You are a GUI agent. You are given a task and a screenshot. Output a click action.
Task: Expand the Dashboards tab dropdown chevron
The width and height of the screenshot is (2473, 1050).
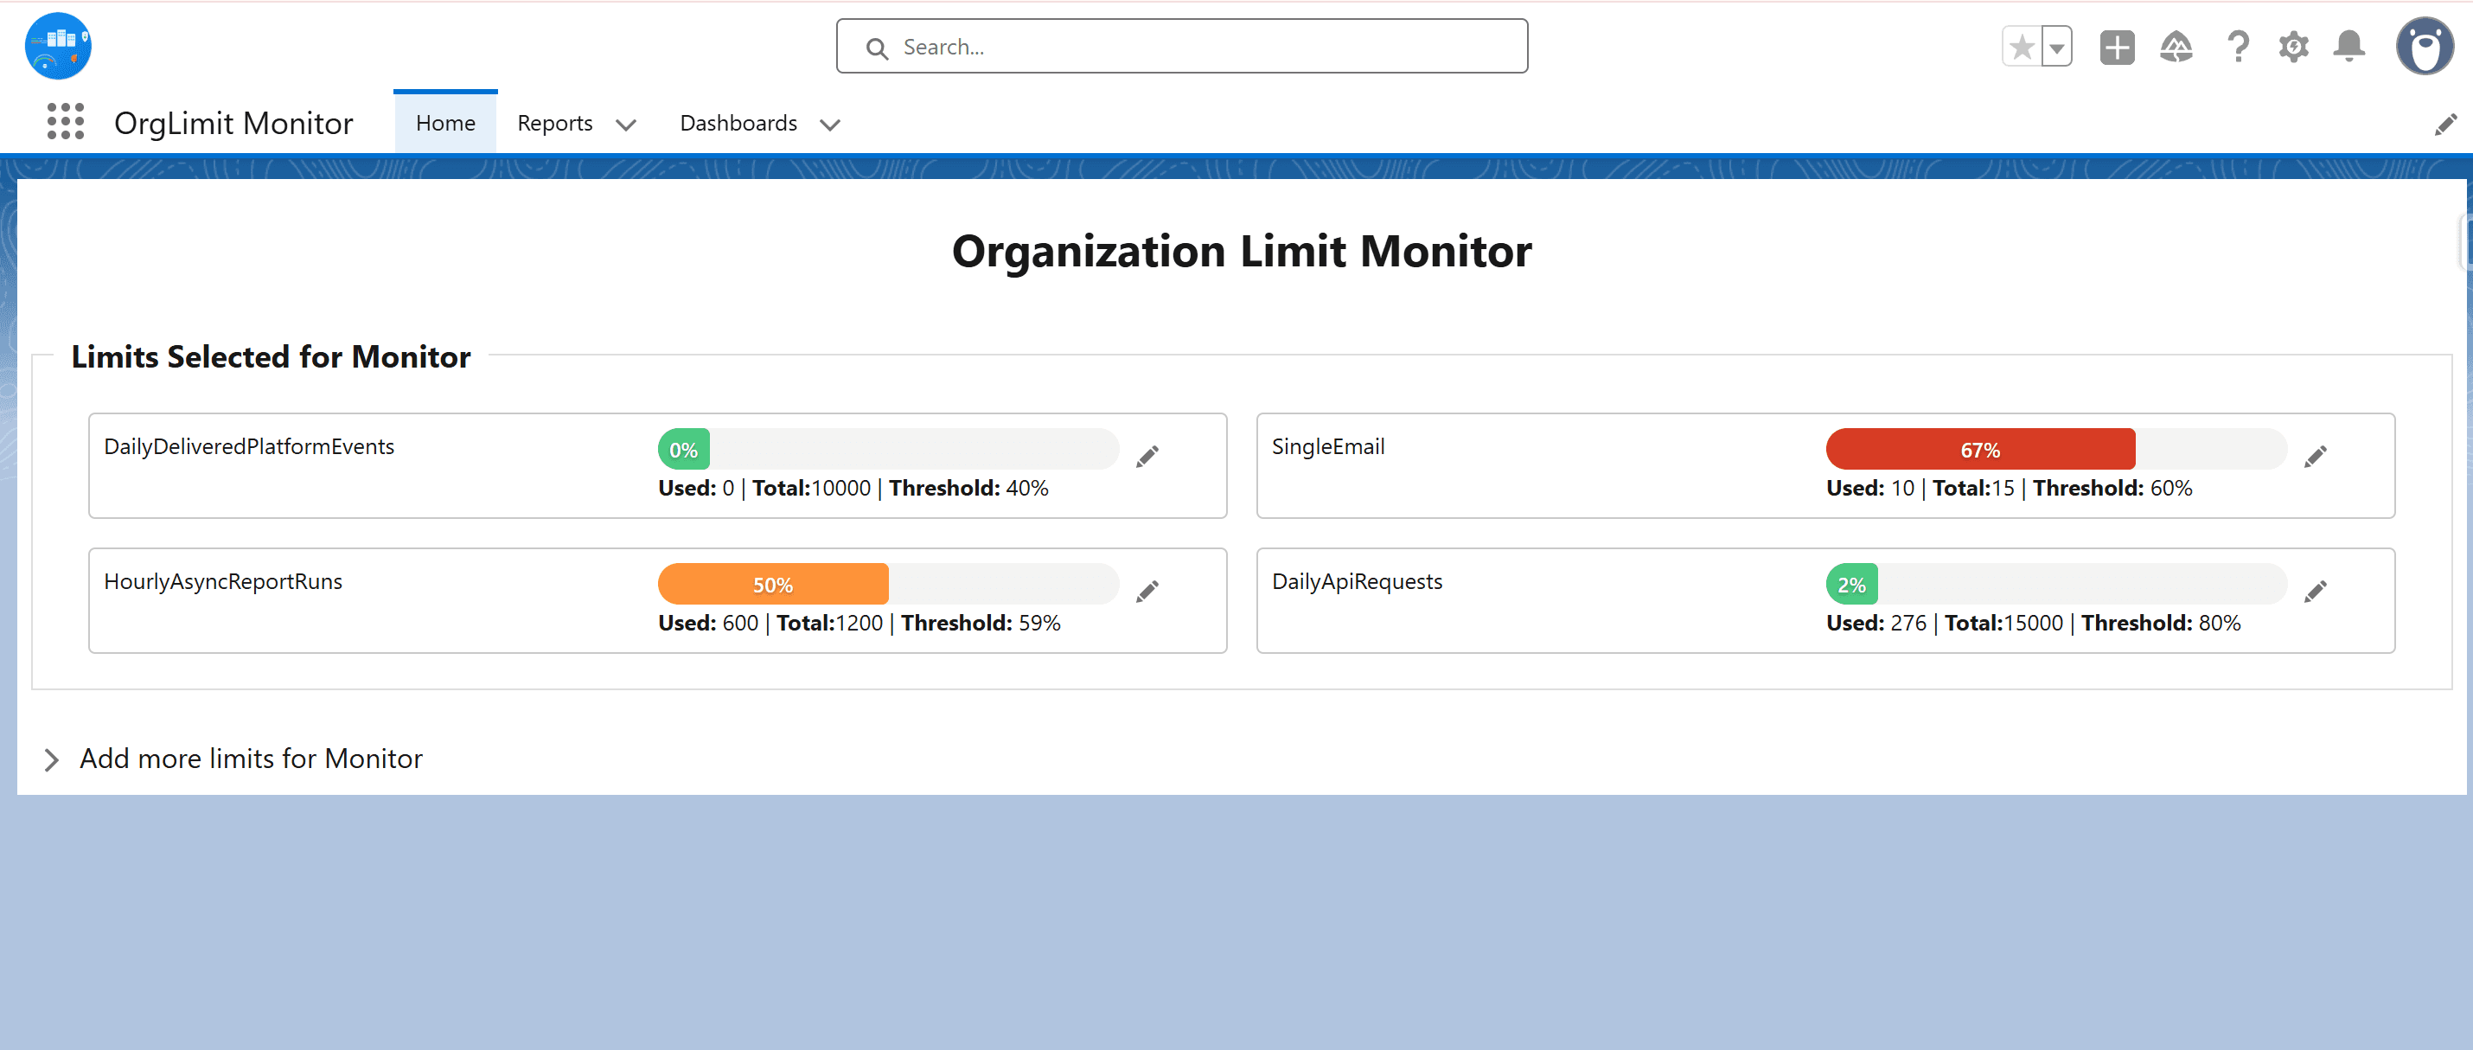[830, 125]
